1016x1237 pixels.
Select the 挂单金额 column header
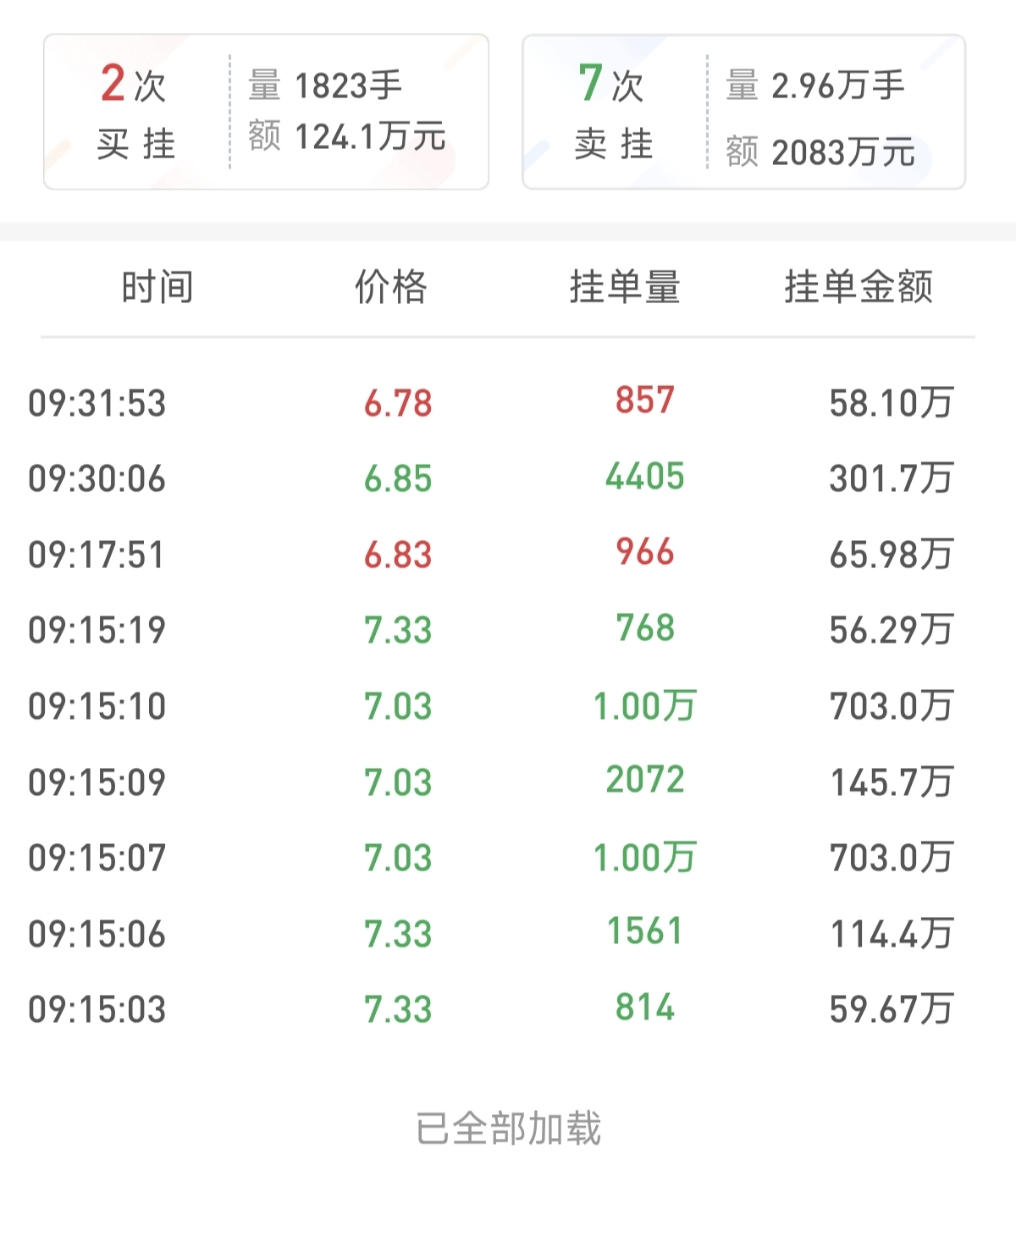click(x=859, y=287)
